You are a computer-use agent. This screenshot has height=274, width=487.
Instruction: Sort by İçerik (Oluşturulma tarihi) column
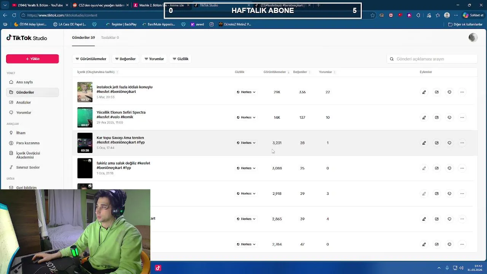coord(98,72)
